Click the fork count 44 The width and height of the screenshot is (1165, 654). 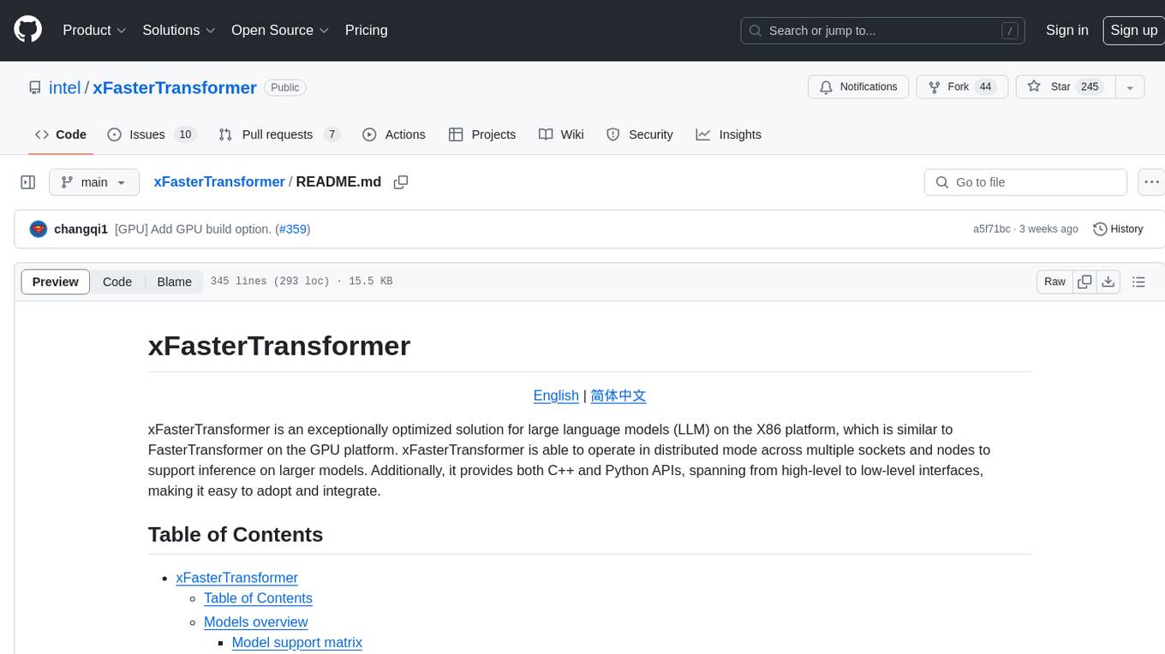click(985, 87)
